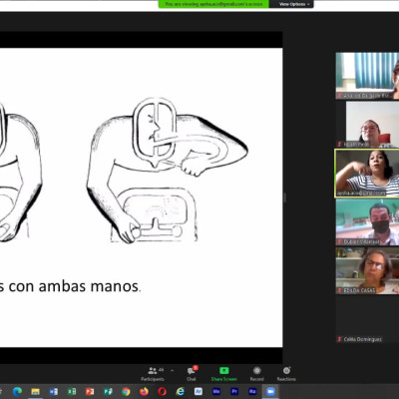Open Adobe Media Encoder taskbar icon

tap(216, 391)
